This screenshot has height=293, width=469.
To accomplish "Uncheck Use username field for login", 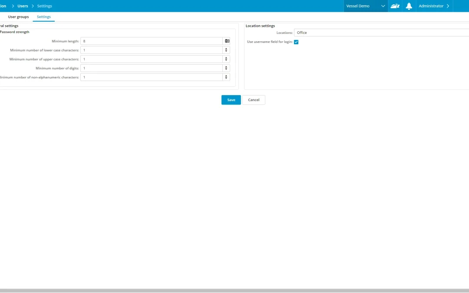I will (x=296, y=42).
